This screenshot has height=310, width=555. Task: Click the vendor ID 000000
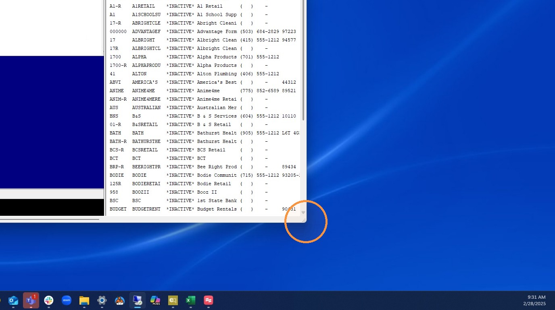pyautogui.click(x=118, y=31)
